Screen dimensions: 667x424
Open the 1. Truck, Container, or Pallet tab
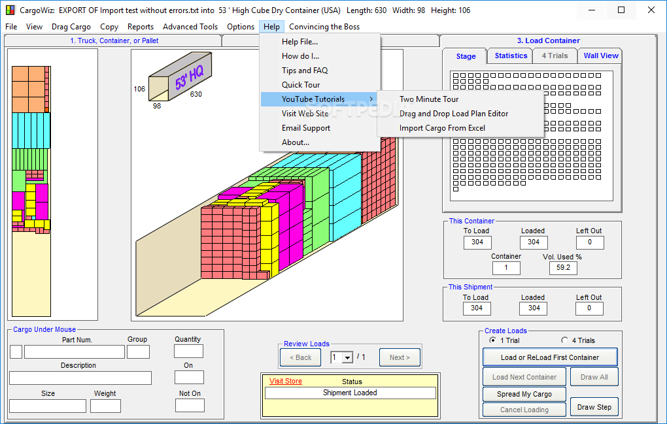[x=114, y=41]
